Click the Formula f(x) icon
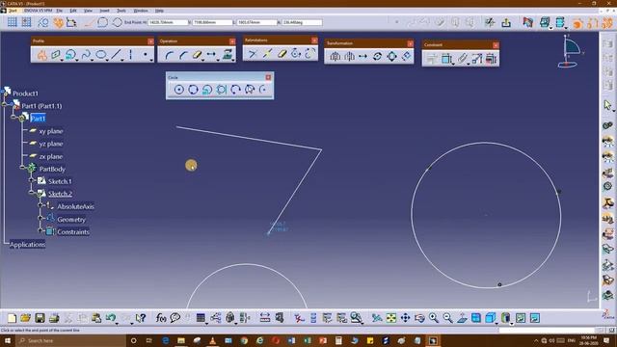Screen dimensions: 617x347 click(x=161, y=318)
